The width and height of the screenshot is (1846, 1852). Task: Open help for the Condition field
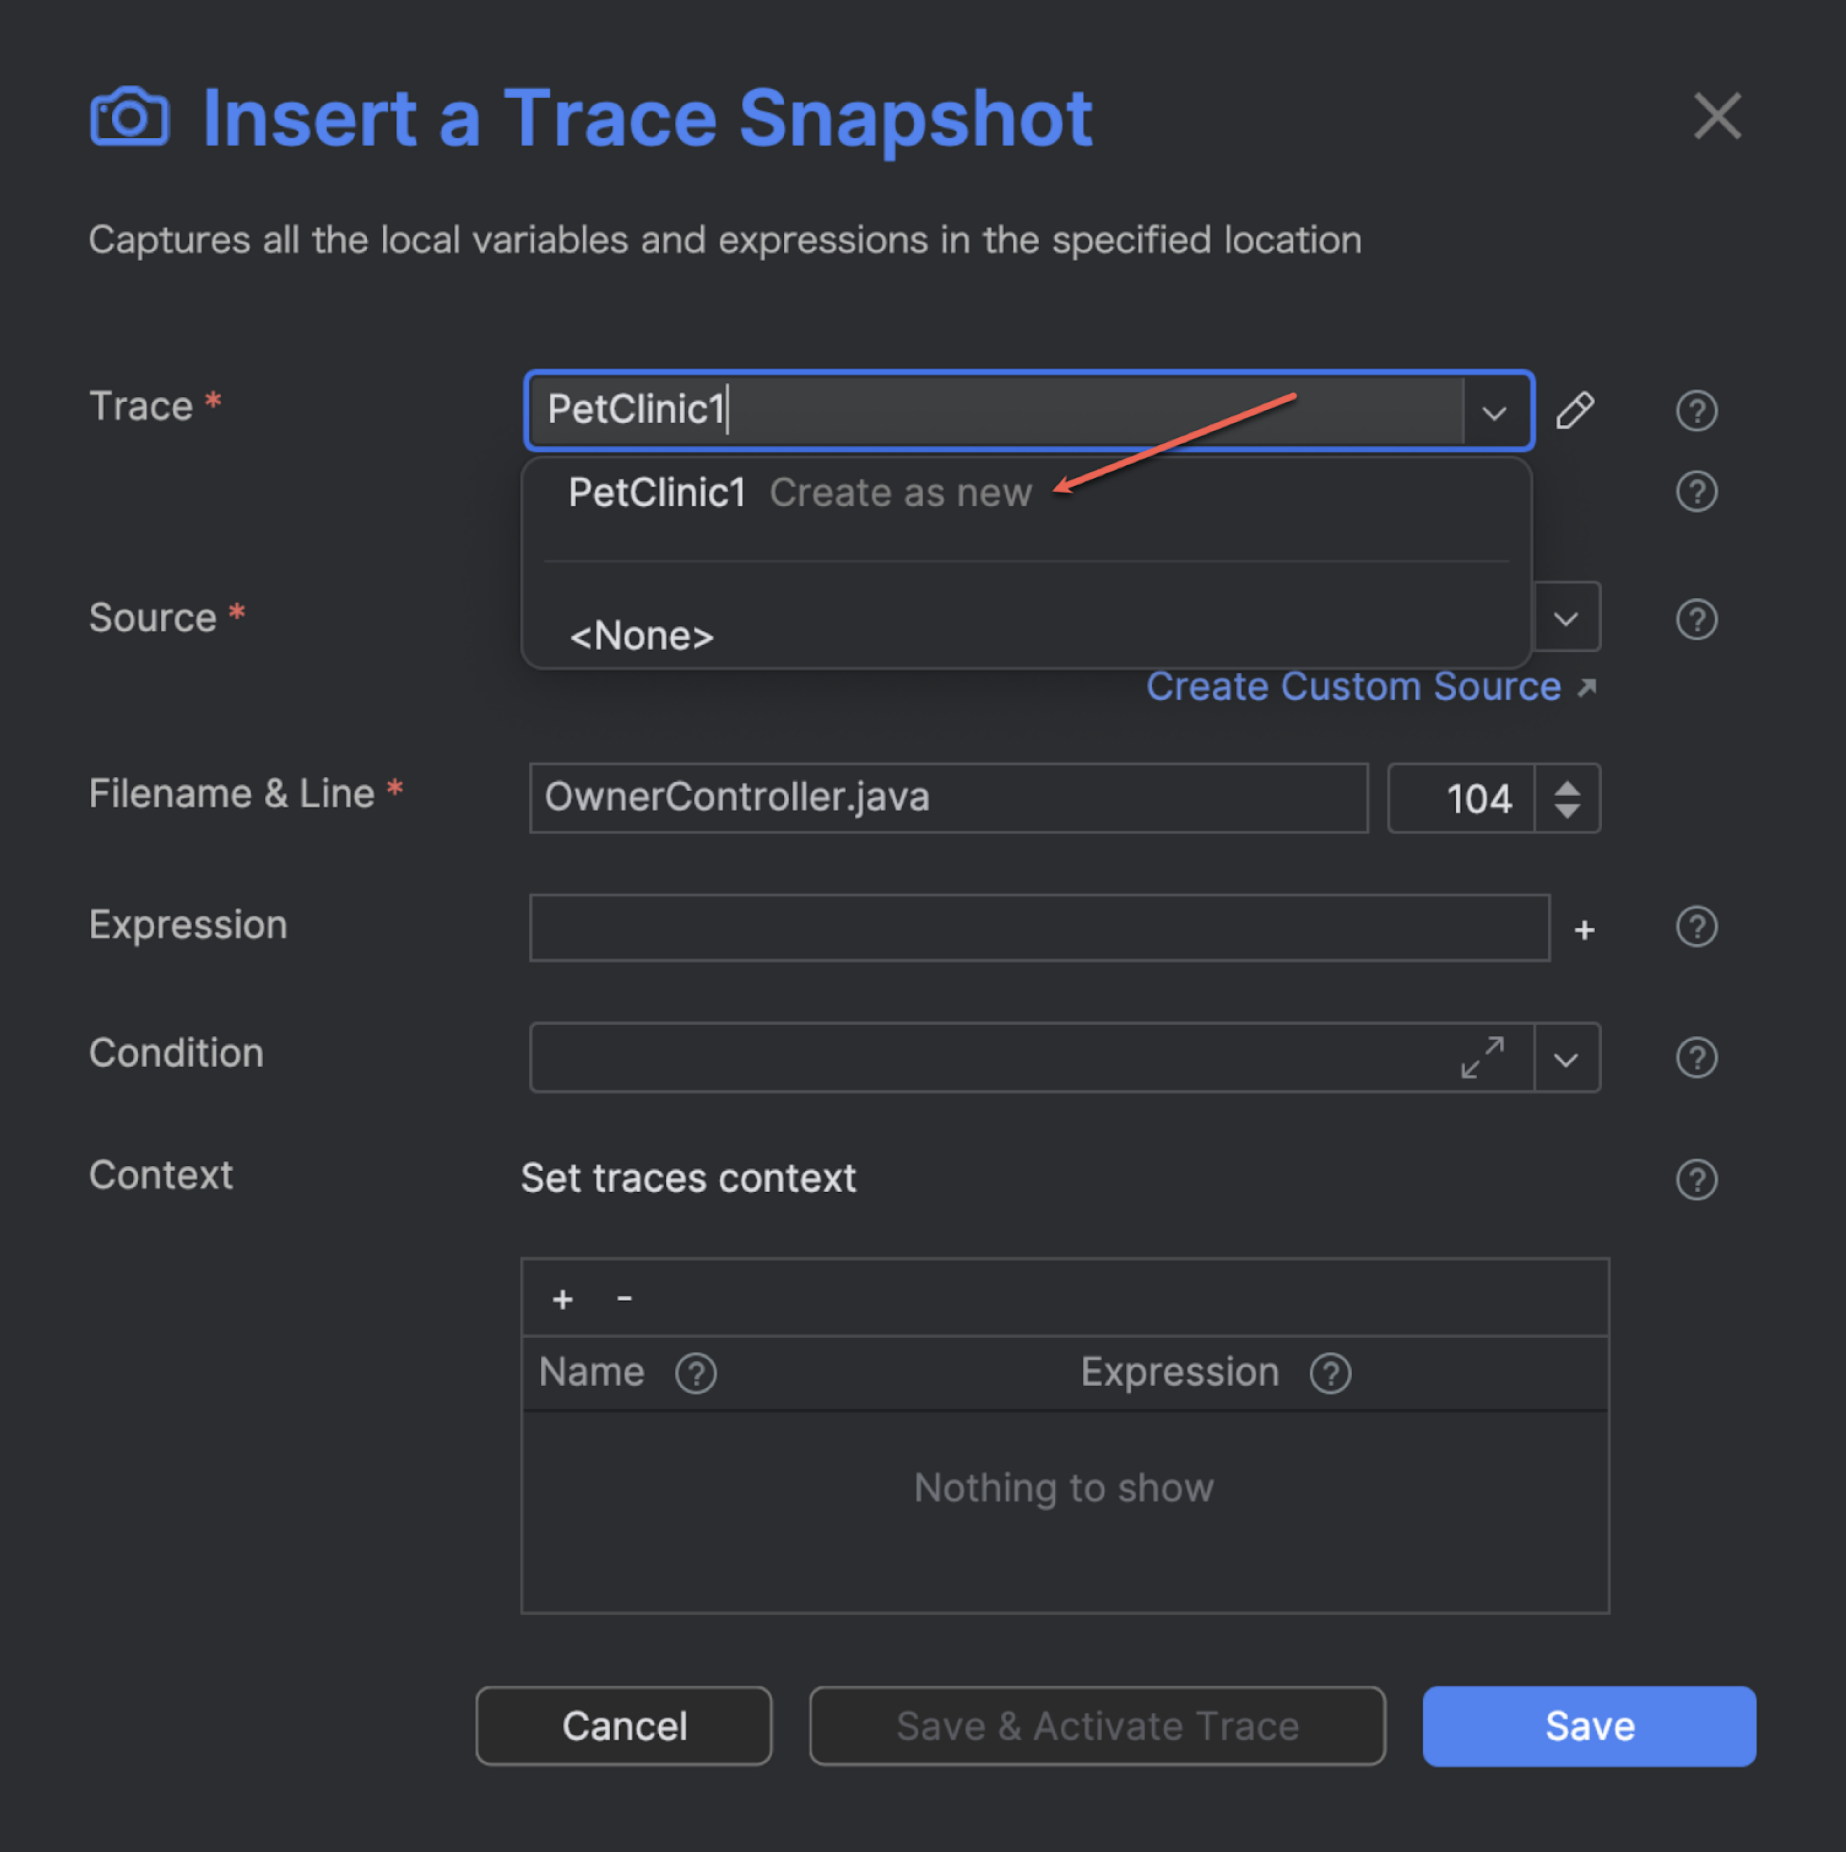coord(1695,1058)
